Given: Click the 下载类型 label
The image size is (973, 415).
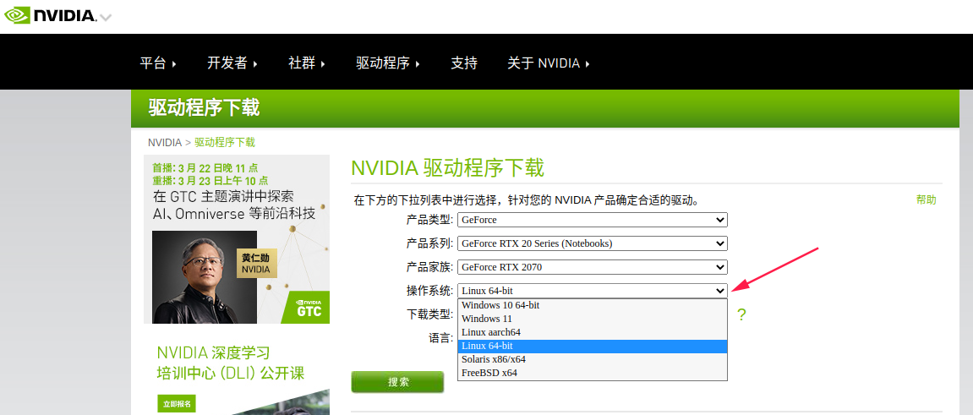Looking at the screenshot, I should [430, 314].
